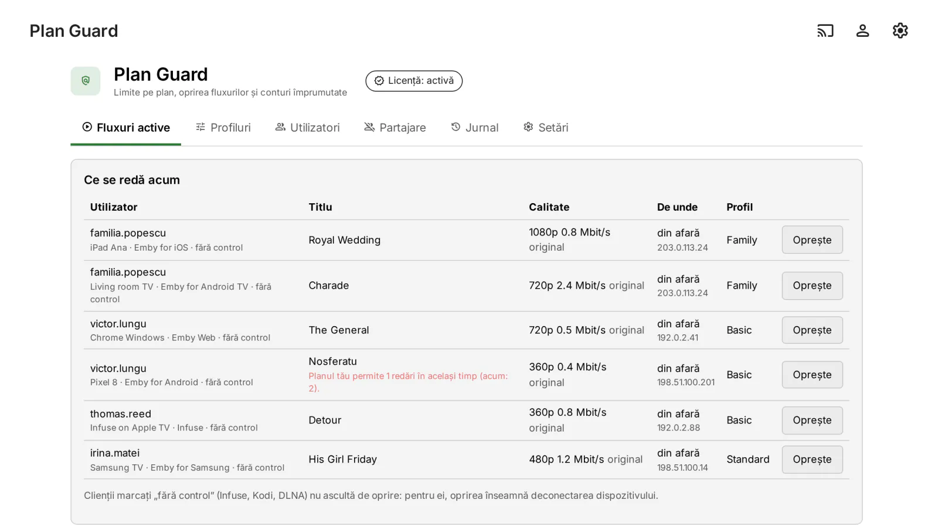Click the red plan limit warning text
This screenshot has width=938, height=527.
pos(408,382)
